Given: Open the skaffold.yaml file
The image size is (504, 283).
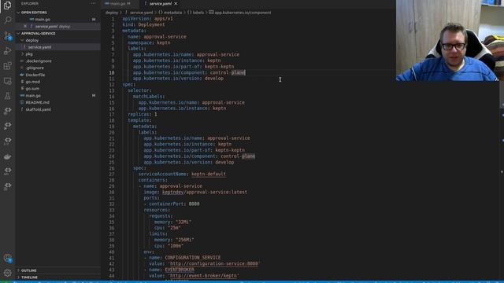Looking at the screenshot, I should tap(39, 109).
